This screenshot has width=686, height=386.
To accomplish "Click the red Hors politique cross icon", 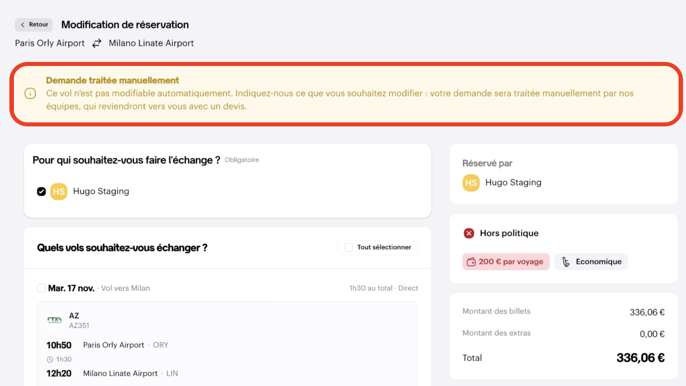I will click(469, 233).
